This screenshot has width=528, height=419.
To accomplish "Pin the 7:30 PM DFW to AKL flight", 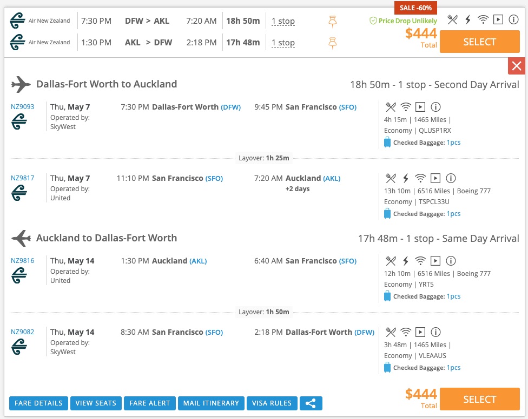I will 333,22.
